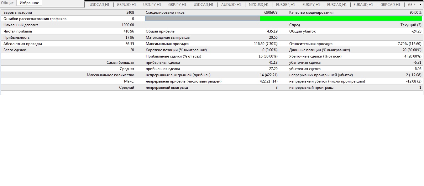This screenshot has width=424, height=186.
Task: Click the Самая большая row label
Action: [x=120, y=63]
